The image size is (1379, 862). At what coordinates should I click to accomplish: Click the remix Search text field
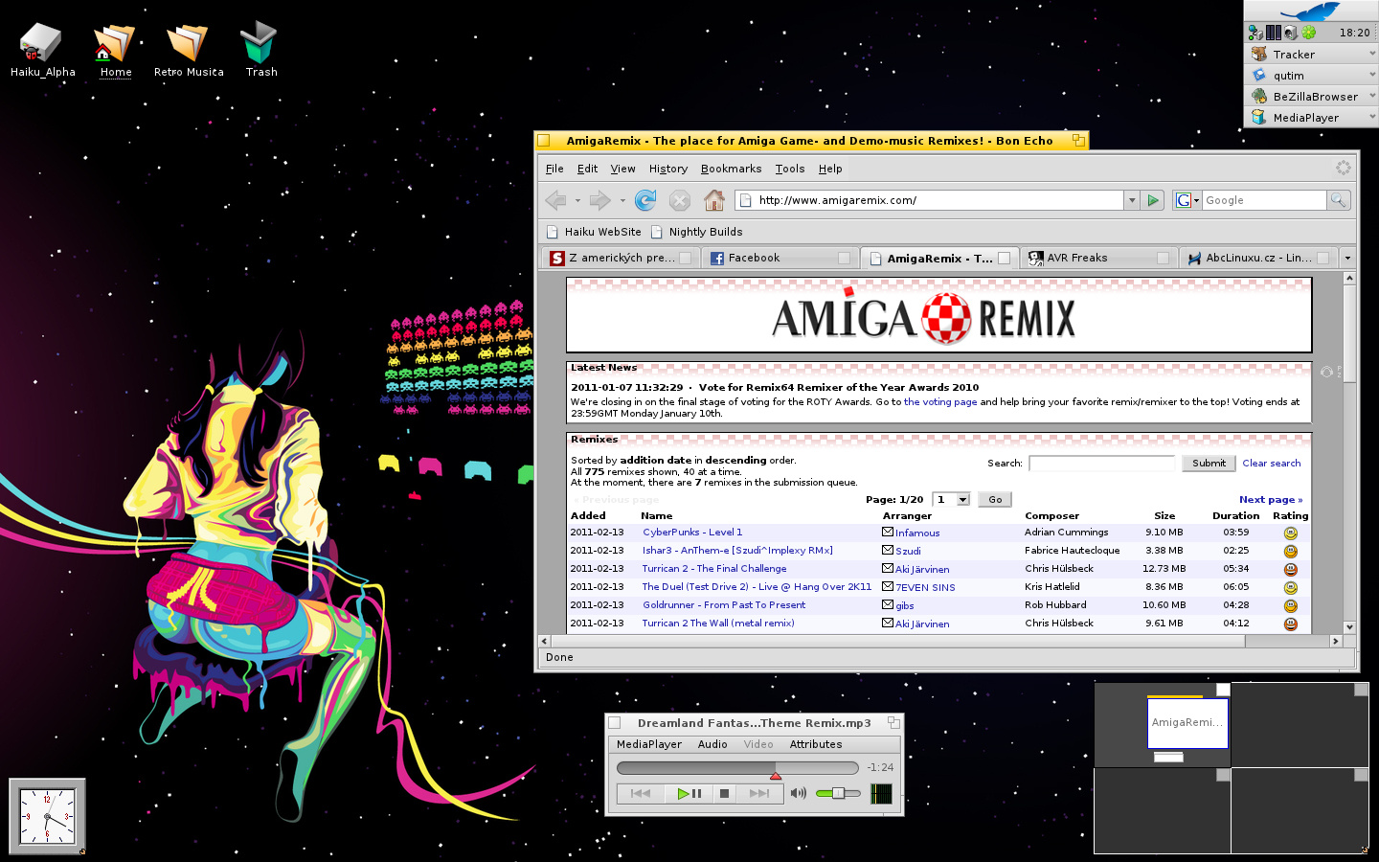coord(1102,464)
